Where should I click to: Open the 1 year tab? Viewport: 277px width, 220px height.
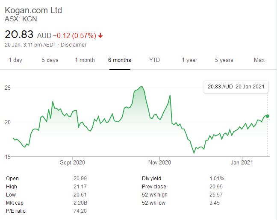189,60
